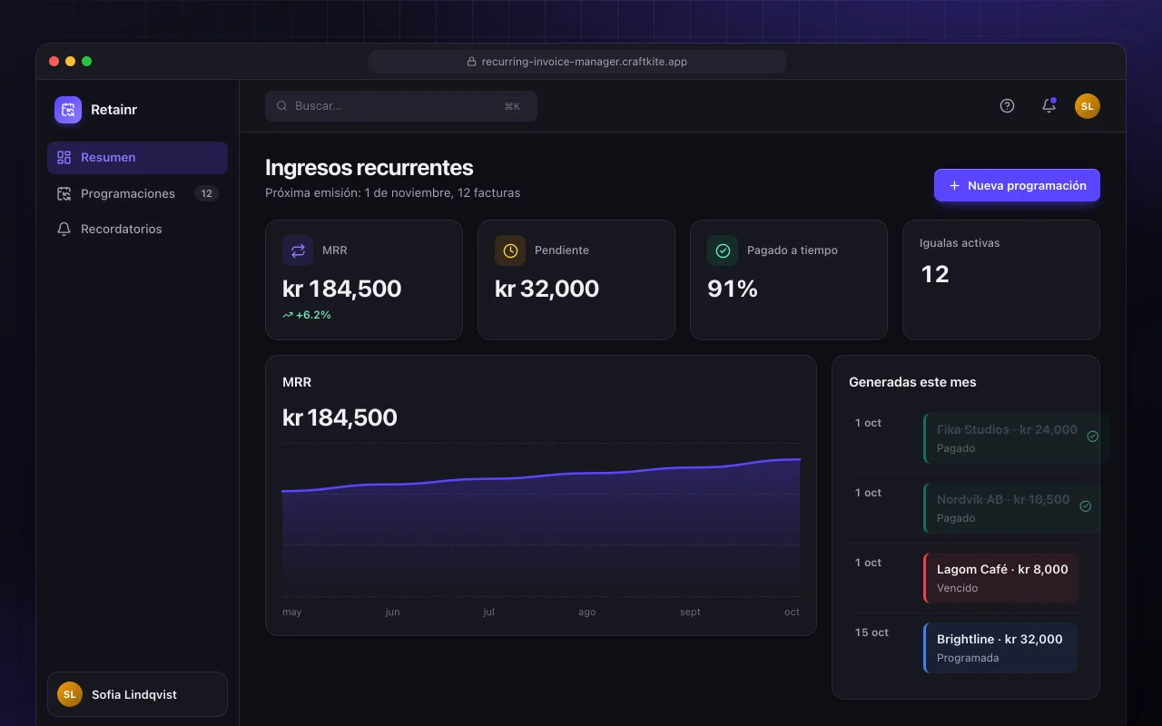Click the +6.2% trend arrow icon
The image size is (1162, 726).
tap(288, 315)
